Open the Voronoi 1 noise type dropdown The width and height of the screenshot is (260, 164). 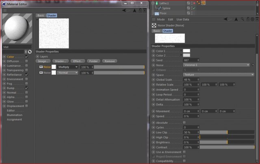click(217, 65)
